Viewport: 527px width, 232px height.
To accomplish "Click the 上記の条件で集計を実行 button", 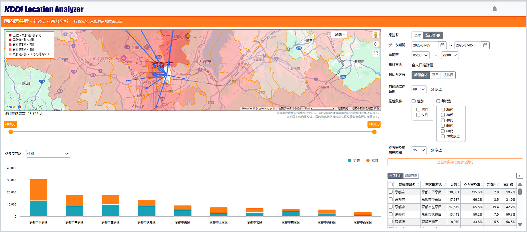I will click(x=455, y=162).
